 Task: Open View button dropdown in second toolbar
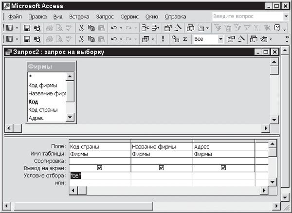coord(17,39)
